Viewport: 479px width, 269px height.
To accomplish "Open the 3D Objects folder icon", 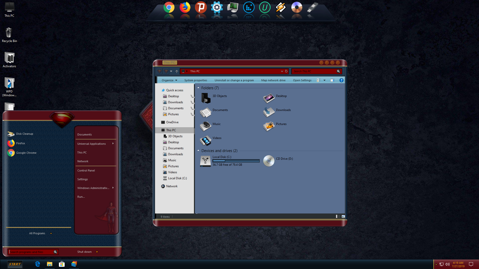I will 206,98.
